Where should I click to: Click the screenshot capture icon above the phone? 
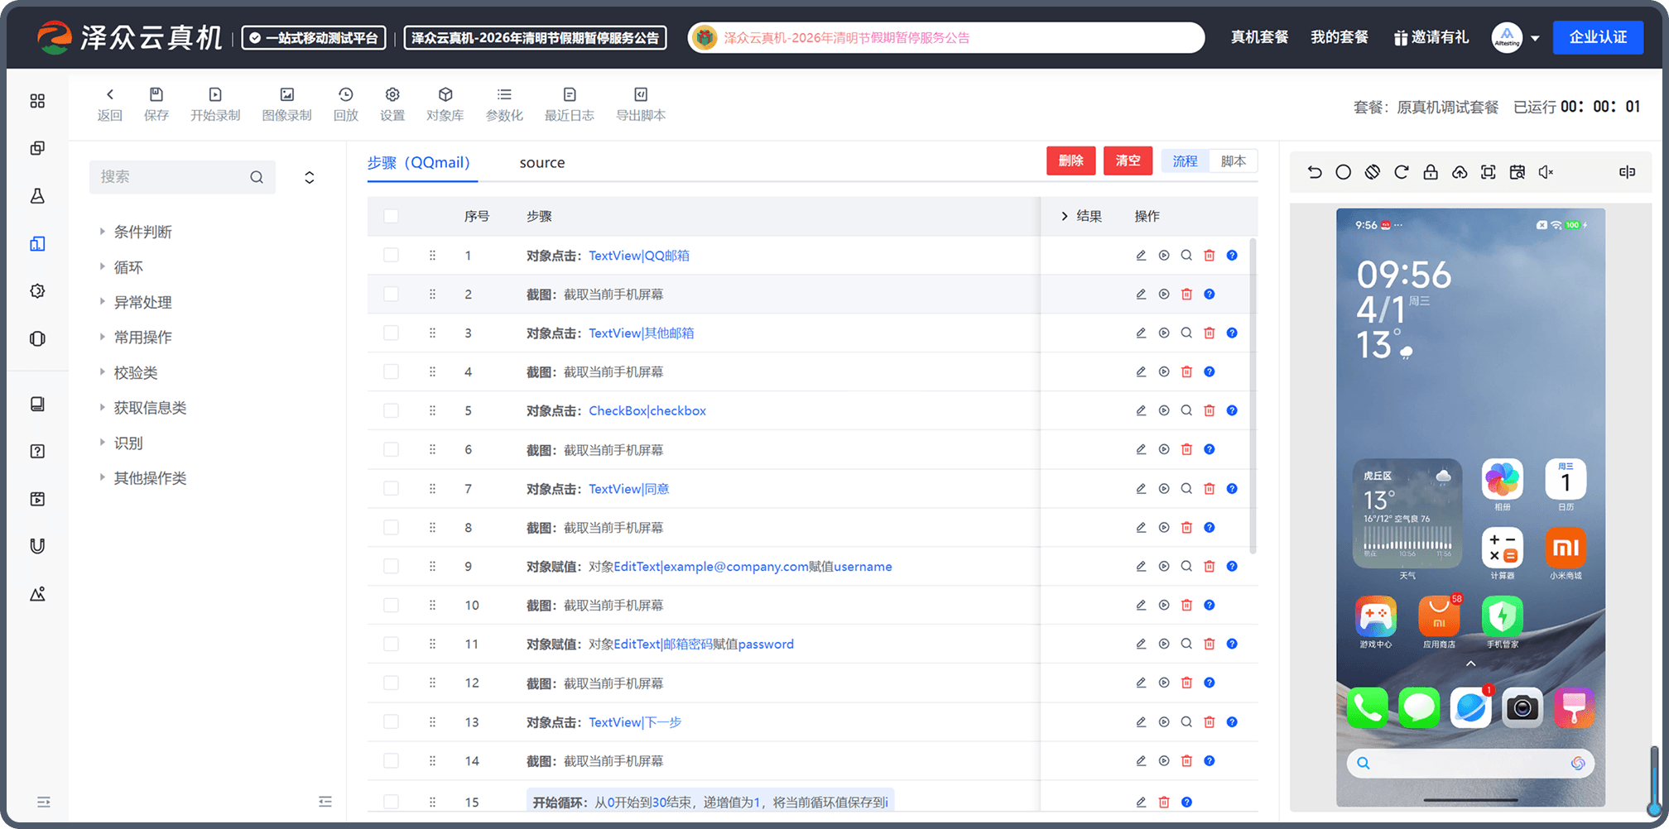(1489, 172)
